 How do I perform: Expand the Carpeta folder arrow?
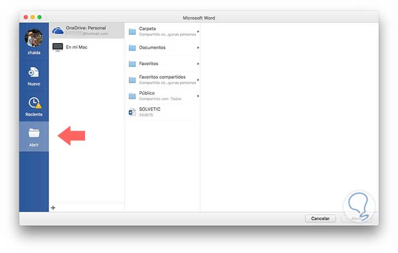click(198, 32)
